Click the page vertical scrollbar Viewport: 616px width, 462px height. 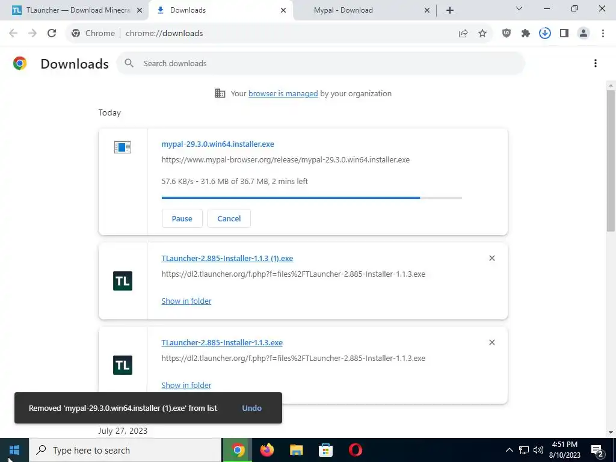coord(611,161)
